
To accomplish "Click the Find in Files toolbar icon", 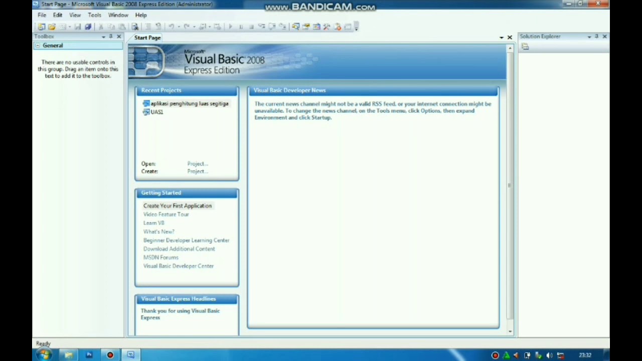I will tap(135, 27).
